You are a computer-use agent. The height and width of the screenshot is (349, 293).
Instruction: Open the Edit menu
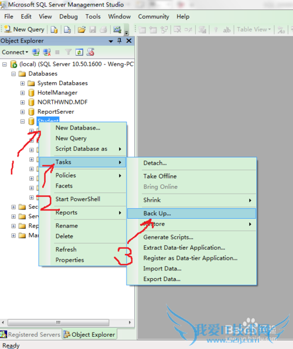pyautogui.click(x=26, y=16)
